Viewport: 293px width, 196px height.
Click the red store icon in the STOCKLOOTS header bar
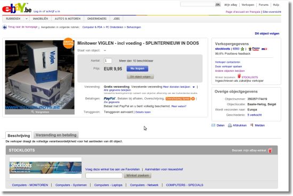click(x=270, y=150)
